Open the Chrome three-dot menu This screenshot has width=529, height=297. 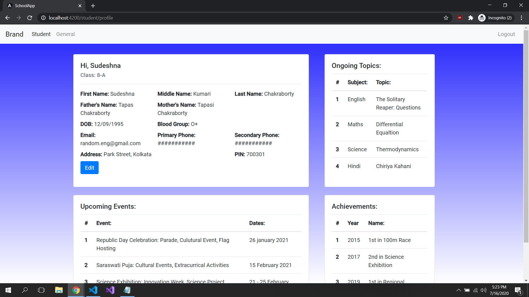(x=521, y=18)
